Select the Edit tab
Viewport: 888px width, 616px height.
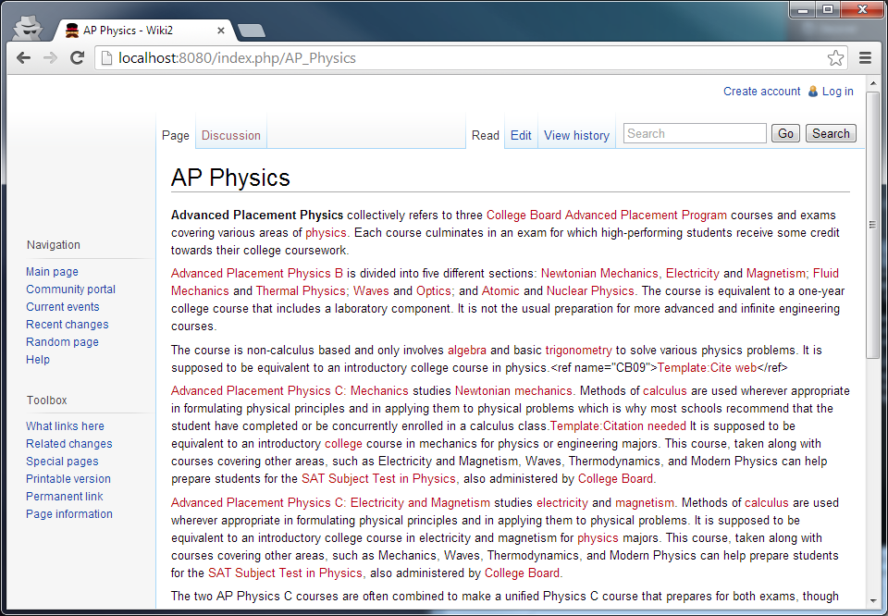(x=520, y=135)
